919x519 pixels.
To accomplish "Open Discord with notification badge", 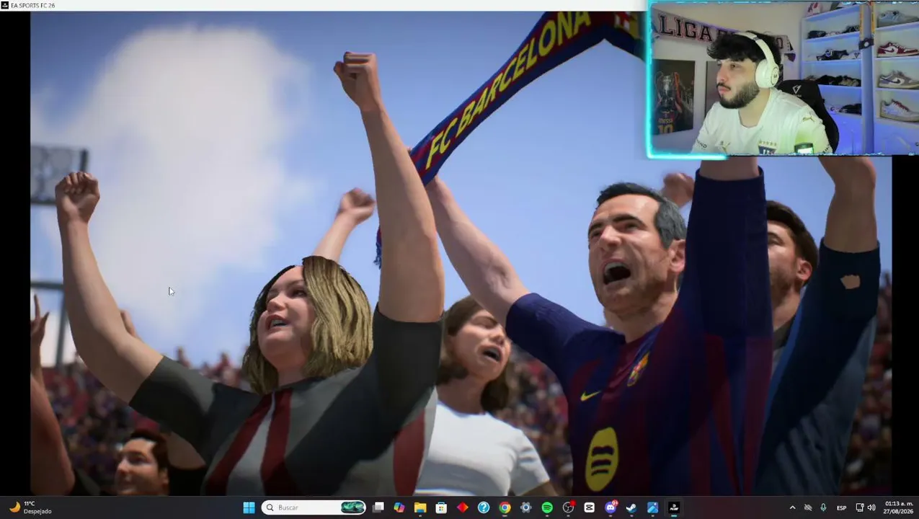I will click(611, 507).
